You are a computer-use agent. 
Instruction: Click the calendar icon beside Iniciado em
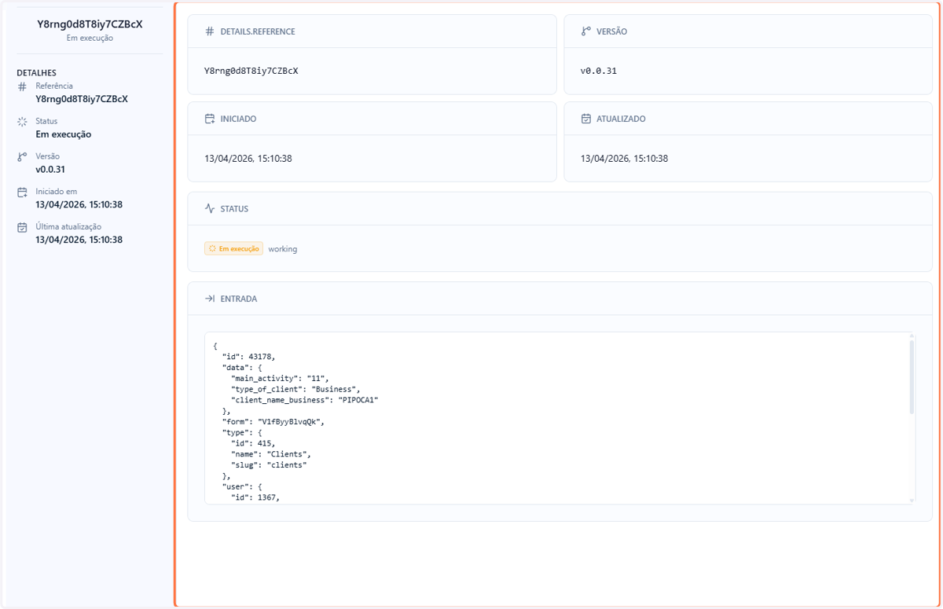coord(22,193)
